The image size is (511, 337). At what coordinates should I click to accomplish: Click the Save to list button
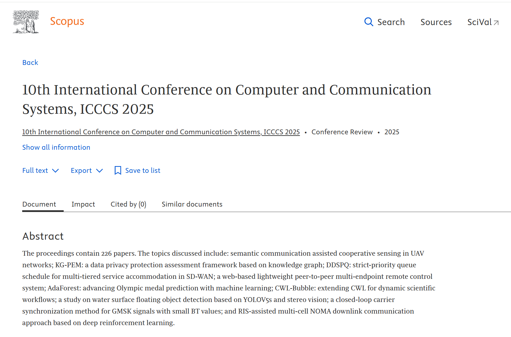pyautogui.click(x=142, y=171)
